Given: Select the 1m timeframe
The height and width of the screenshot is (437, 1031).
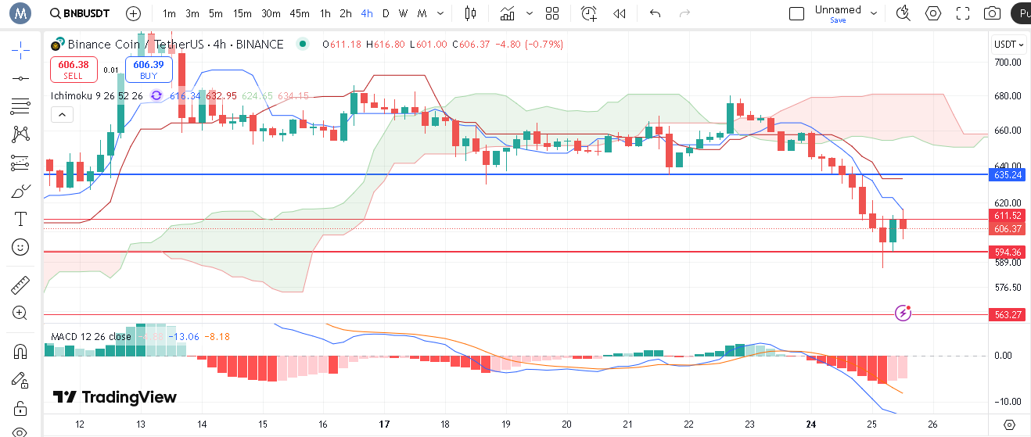Looking at the screenshot, I should click(169, 13).
